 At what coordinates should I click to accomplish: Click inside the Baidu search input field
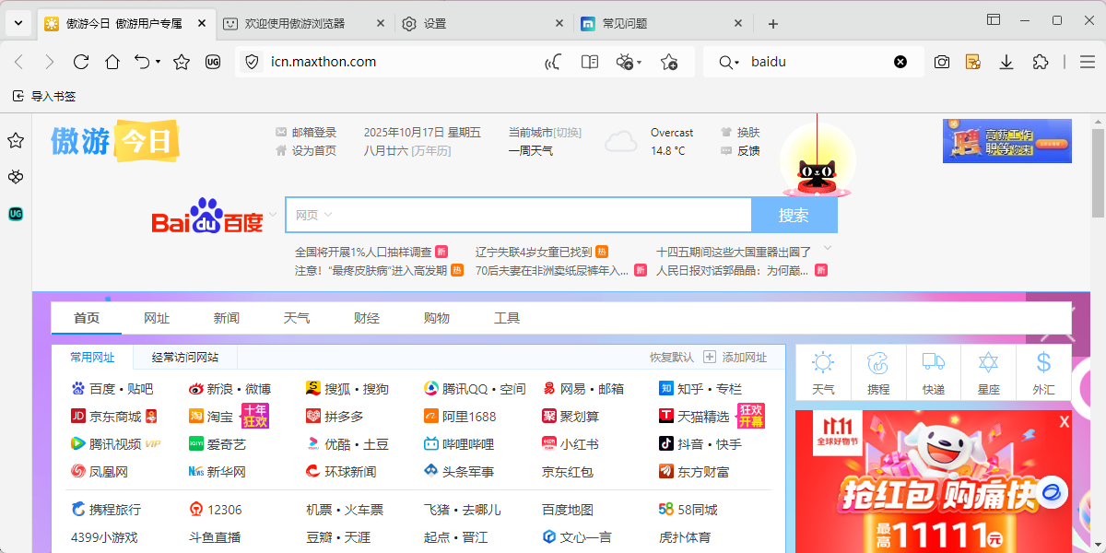click(516, 214)
